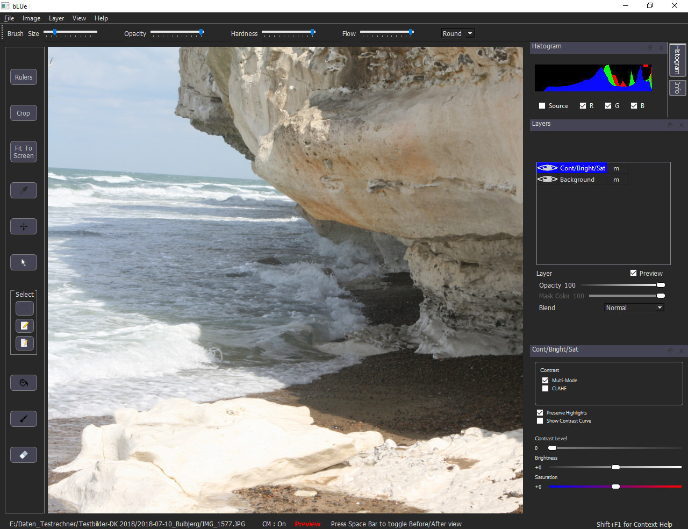Click the Saturation slider handle

pyautogui.click(x=615, y=487)
